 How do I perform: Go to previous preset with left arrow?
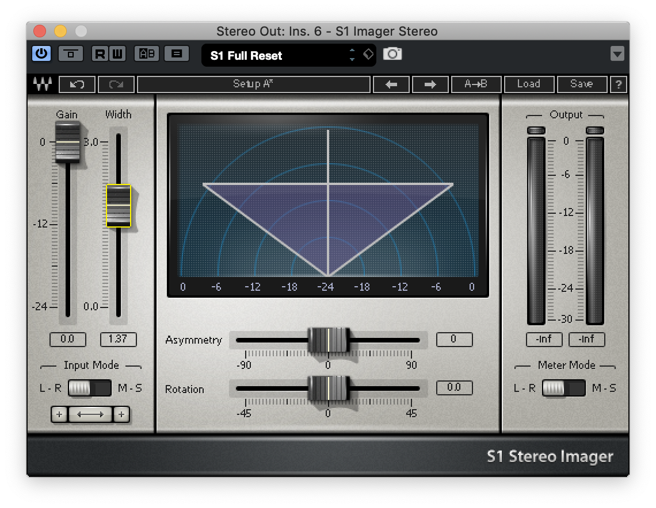391,84
